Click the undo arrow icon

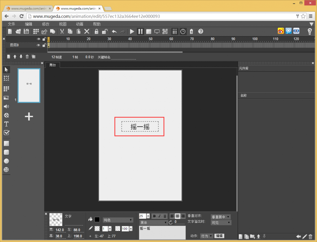click(114, 31)
